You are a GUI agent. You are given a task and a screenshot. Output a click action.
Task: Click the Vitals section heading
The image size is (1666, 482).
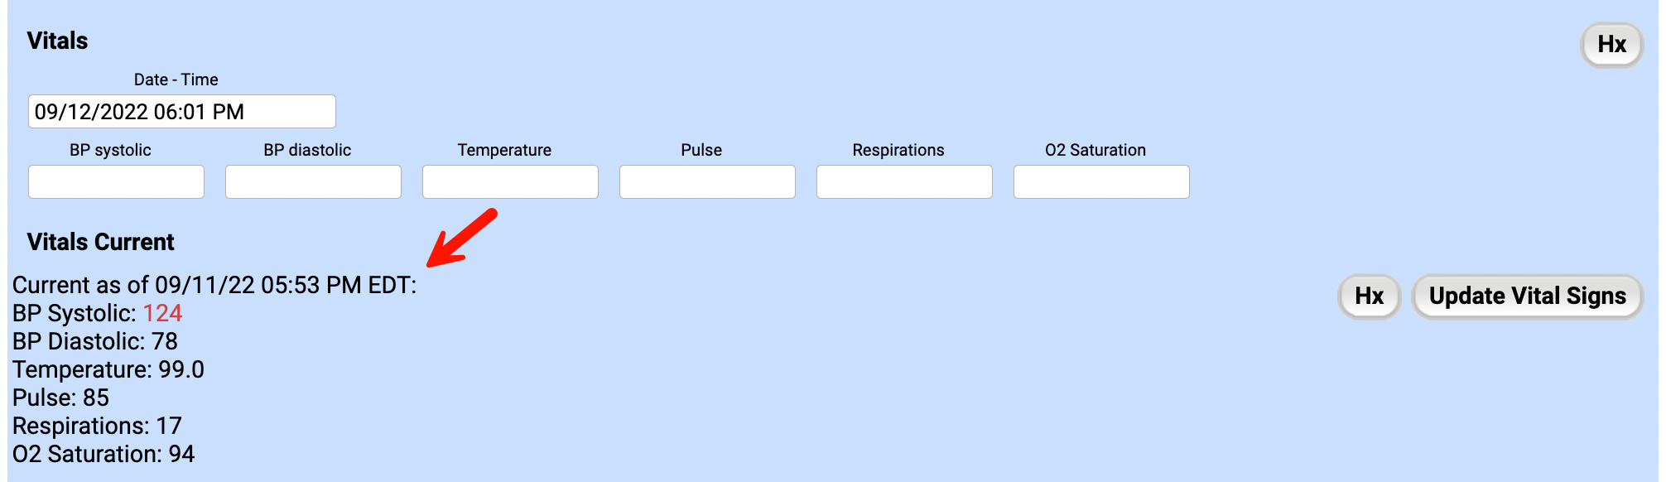[57, 41]
